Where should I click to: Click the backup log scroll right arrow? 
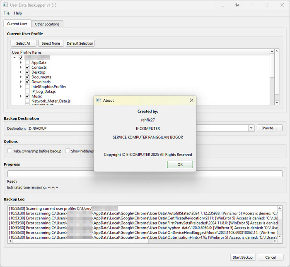point(274,241)
